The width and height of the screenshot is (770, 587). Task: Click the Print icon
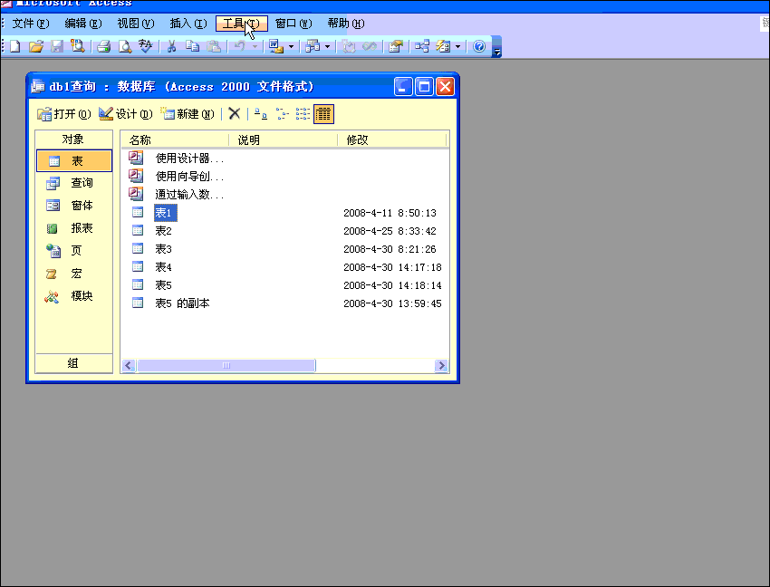click(103, 47)
